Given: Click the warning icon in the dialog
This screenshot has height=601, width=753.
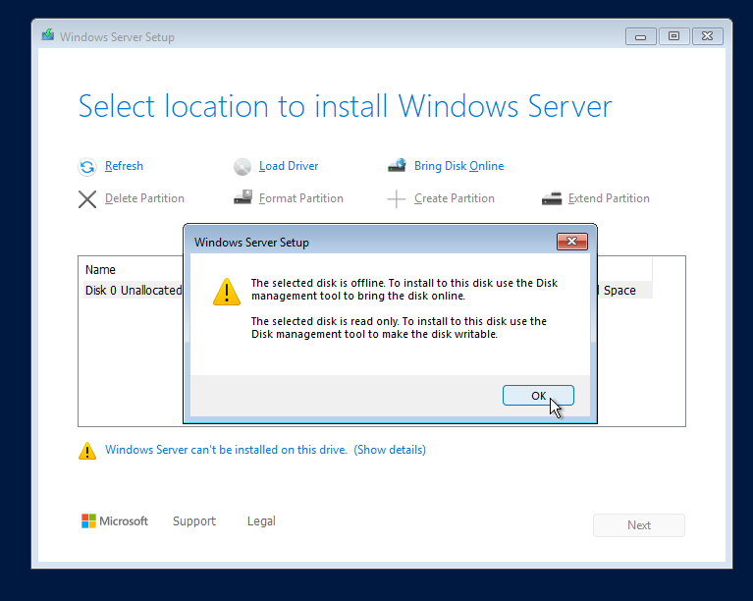Looking at the screenshot, I should [x=227, y=292].
